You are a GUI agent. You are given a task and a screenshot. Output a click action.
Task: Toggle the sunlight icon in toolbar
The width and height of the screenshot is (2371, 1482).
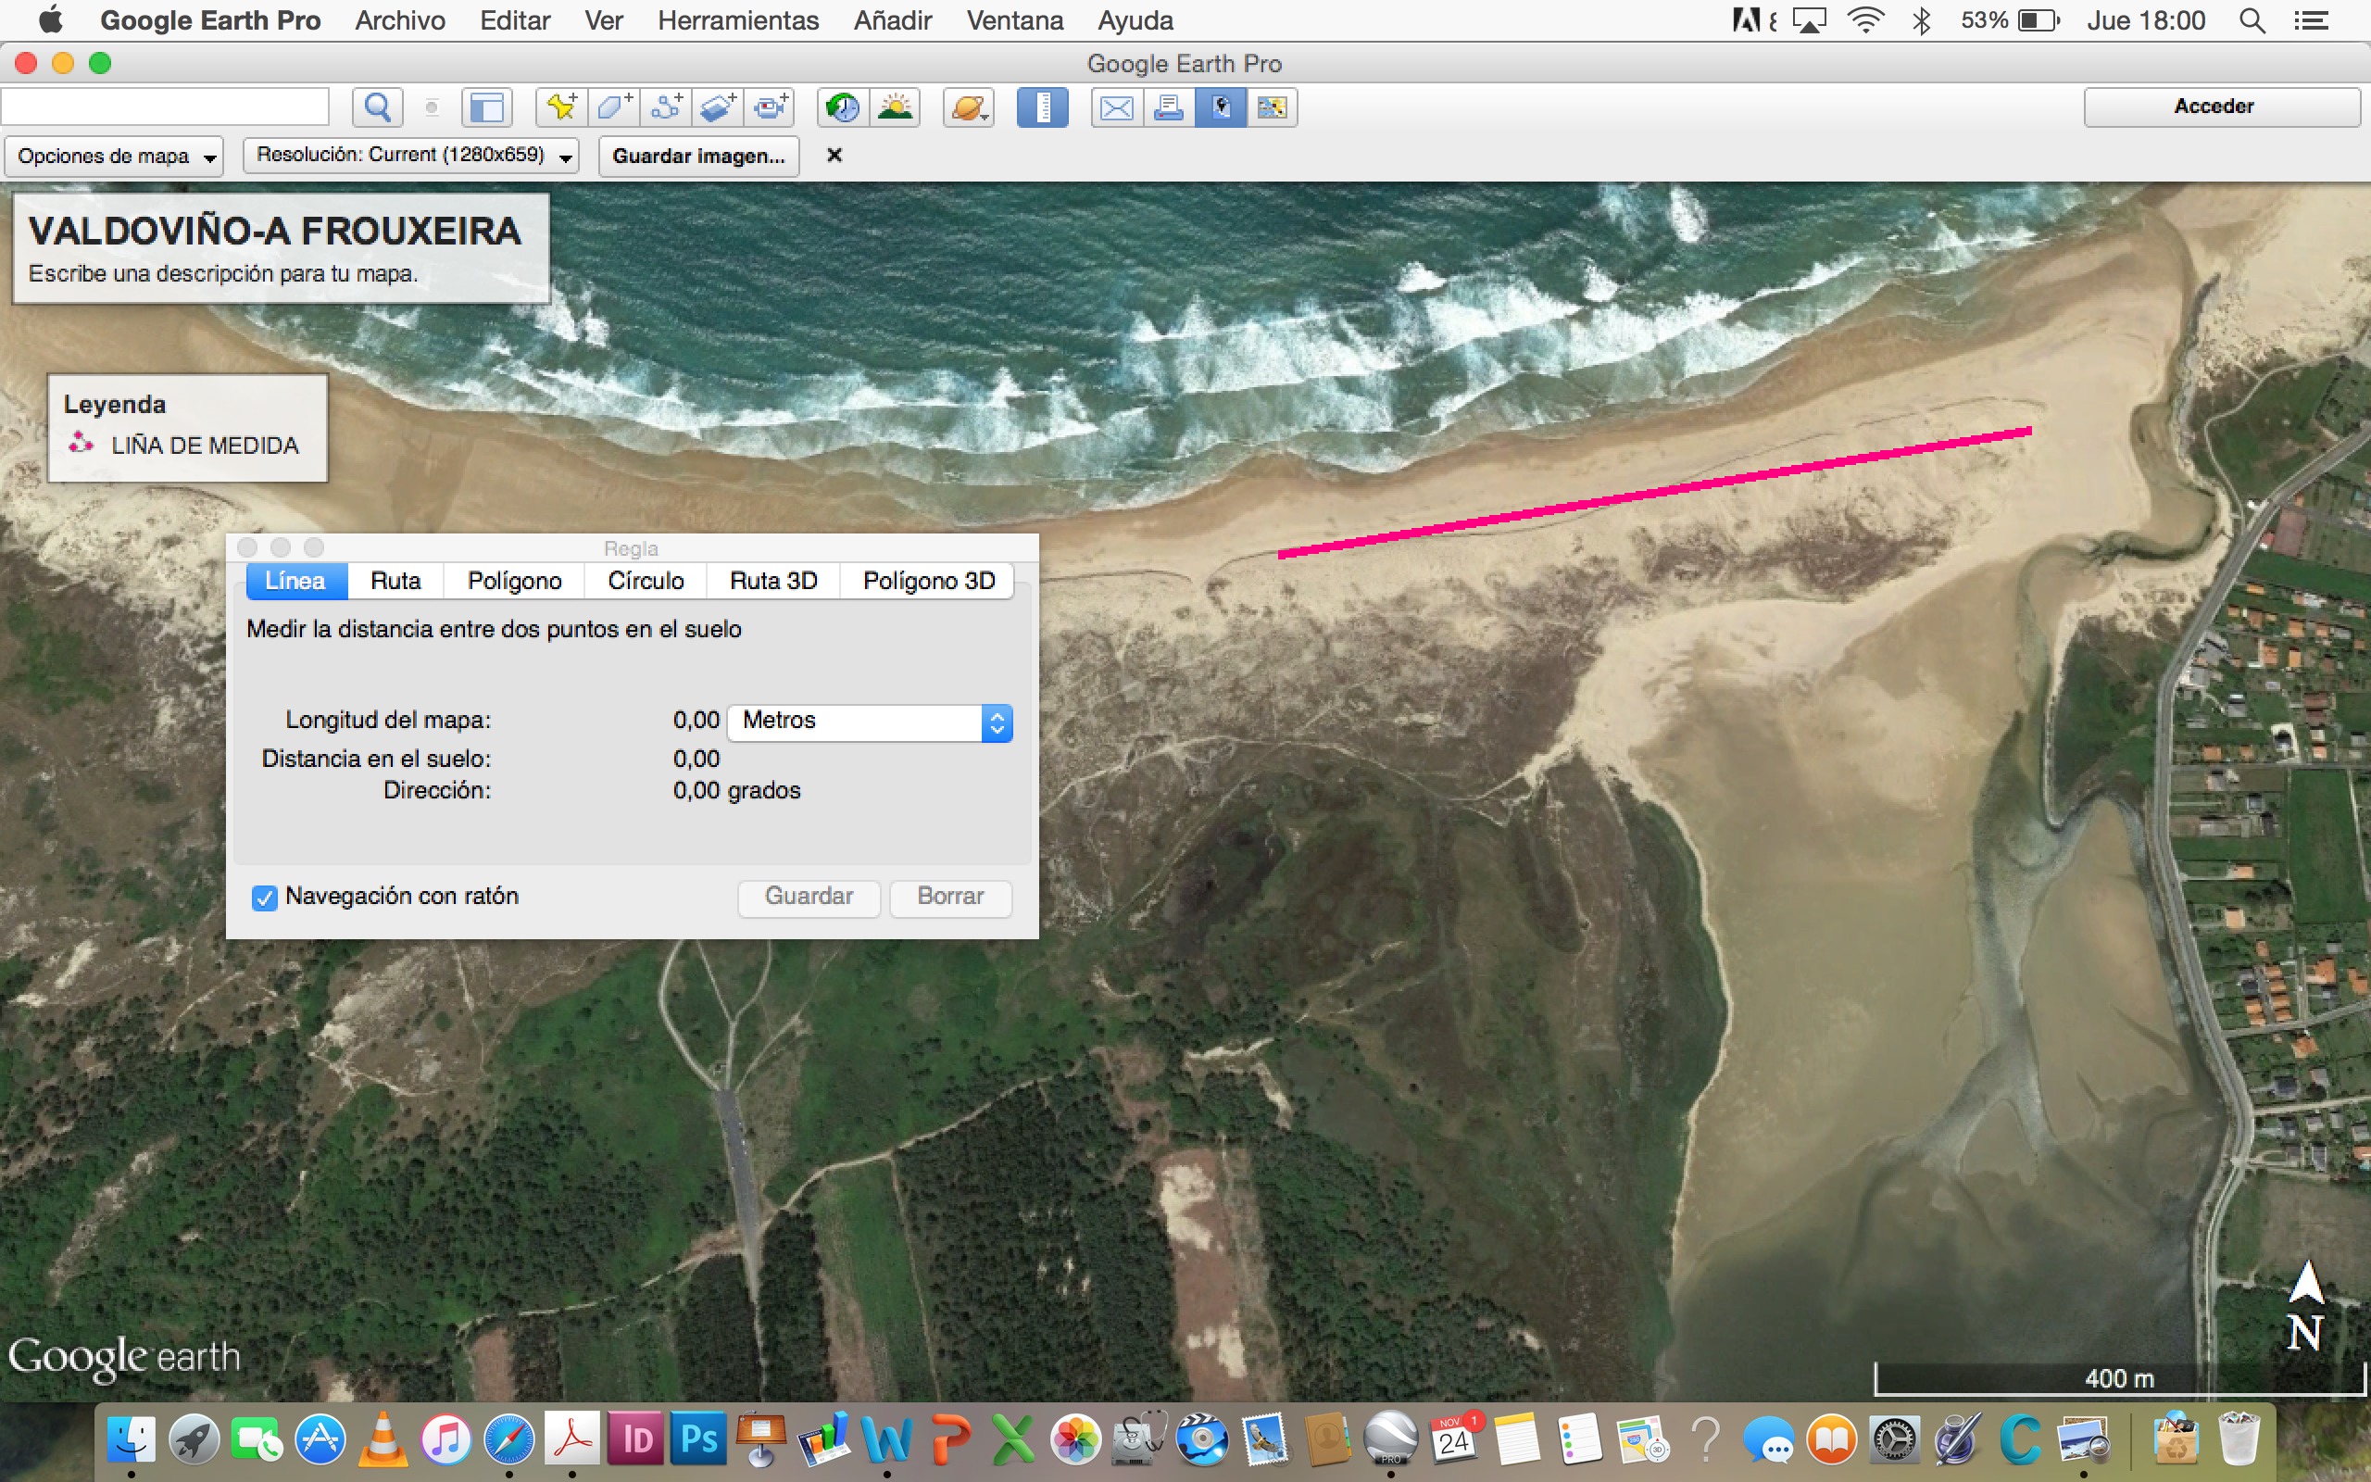coord(896,107)
